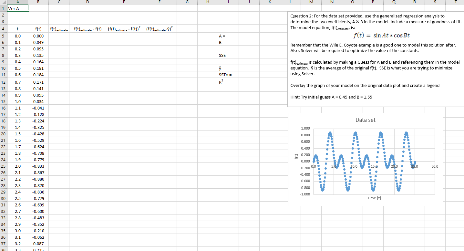Select the empty cell right of "B ="
The width and height of the screenshot is (464, 251).
(x=249, y=42)
